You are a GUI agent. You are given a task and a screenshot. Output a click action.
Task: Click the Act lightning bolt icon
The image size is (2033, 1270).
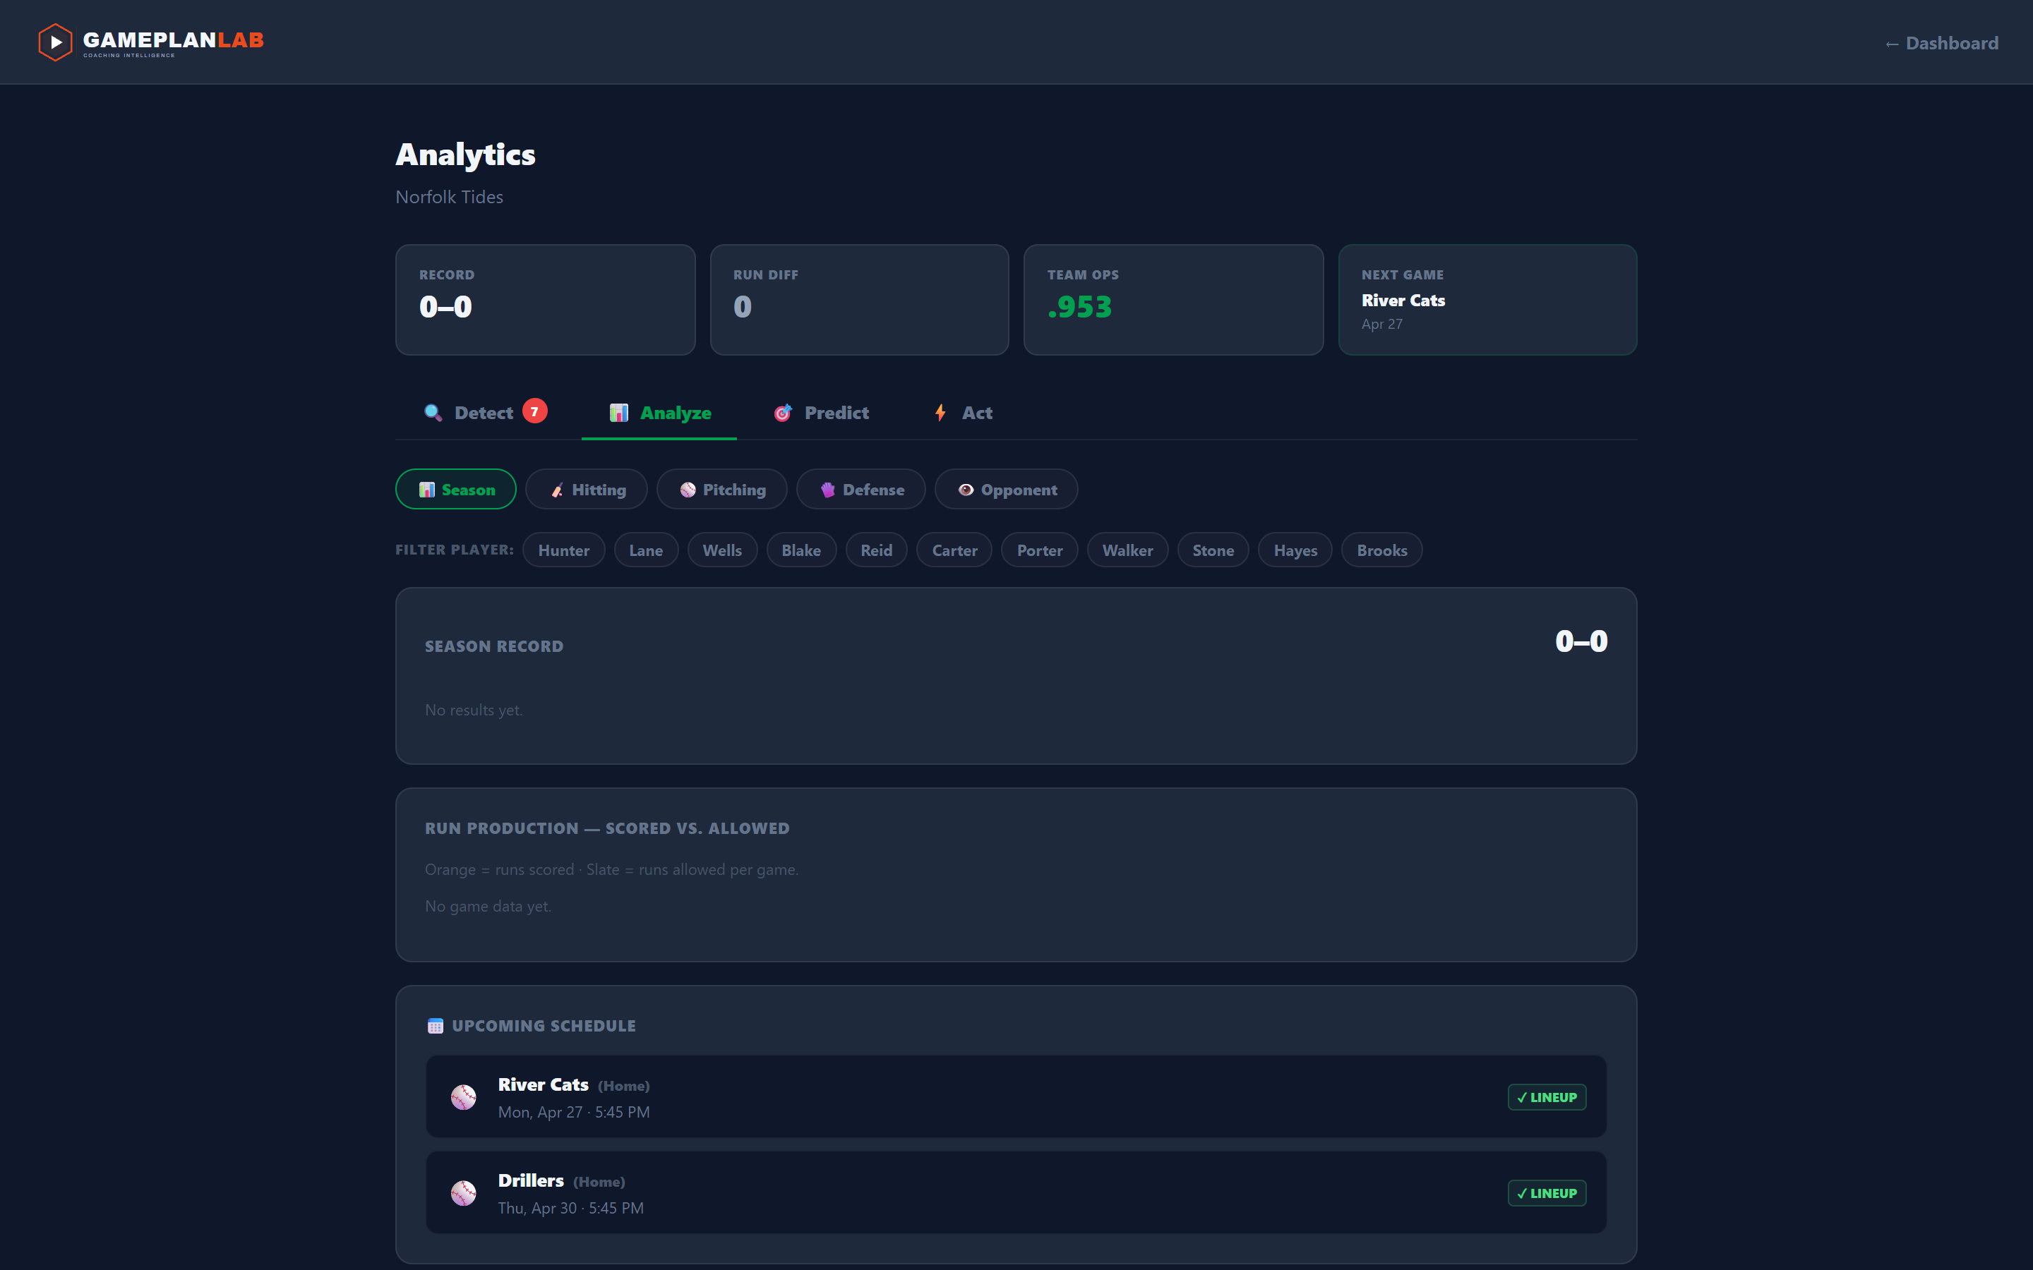941,413
